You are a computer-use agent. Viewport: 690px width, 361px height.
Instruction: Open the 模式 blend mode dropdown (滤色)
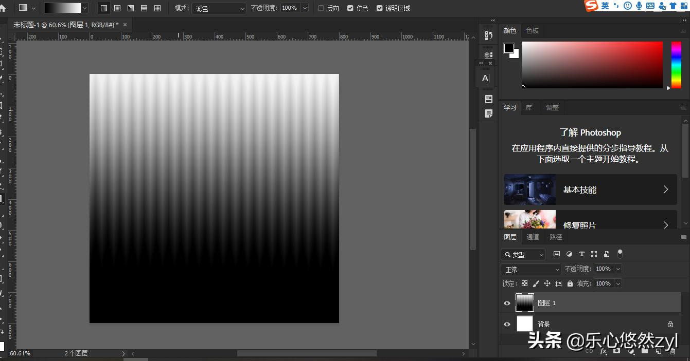coord(219,8)
